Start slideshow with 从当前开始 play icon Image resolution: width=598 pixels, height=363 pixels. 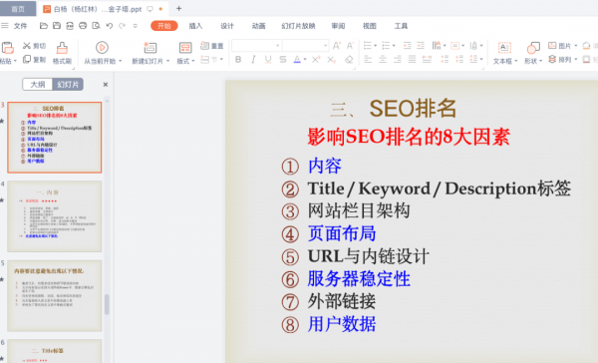pos(102,47)
